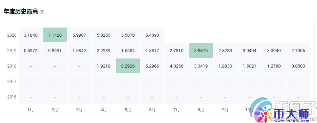Select the 5月 month label
This screenshot has height=123, width=317.
coord(128,110)
